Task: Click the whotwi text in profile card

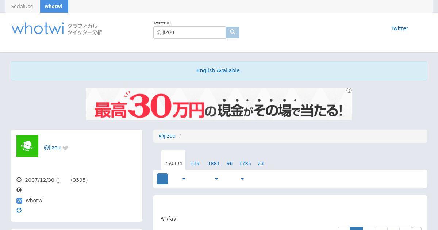Action: click(x=35, y=200)
